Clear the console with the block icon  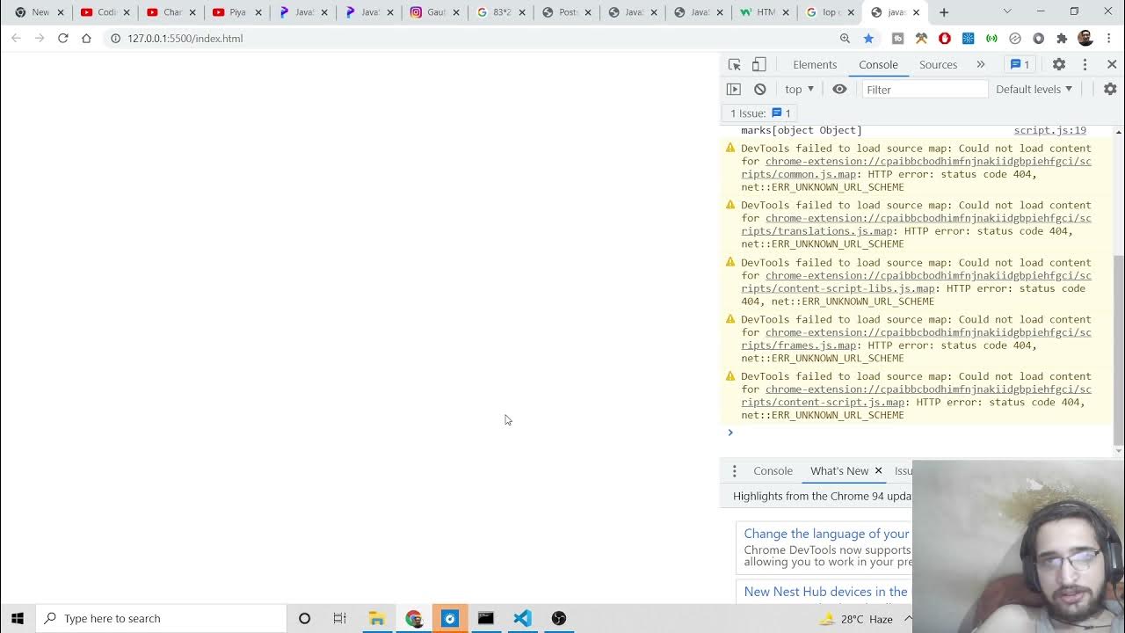[760, 89]
